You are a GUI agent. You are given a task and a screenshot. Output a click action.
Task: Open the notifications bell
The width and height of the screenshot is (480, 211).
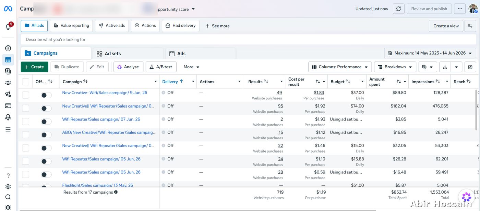(x=8, y=27)
